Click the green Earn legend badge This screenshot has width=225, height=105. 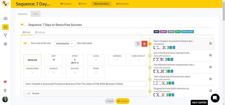(178, 32)
